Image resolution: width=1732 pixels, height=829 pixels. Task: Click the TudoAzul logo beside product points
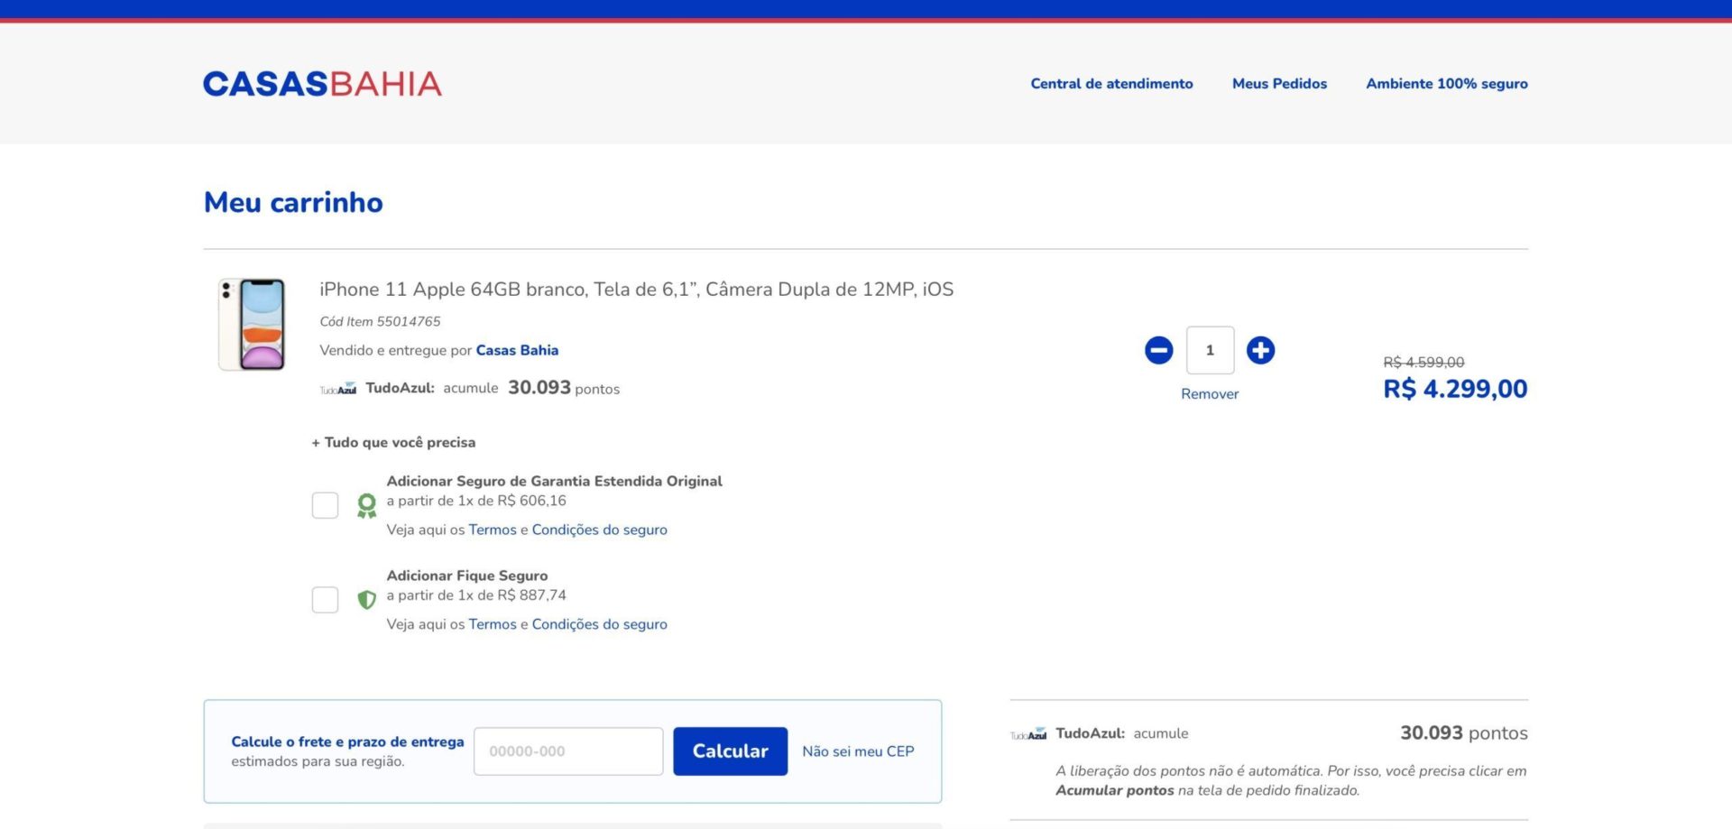point(338,390)
